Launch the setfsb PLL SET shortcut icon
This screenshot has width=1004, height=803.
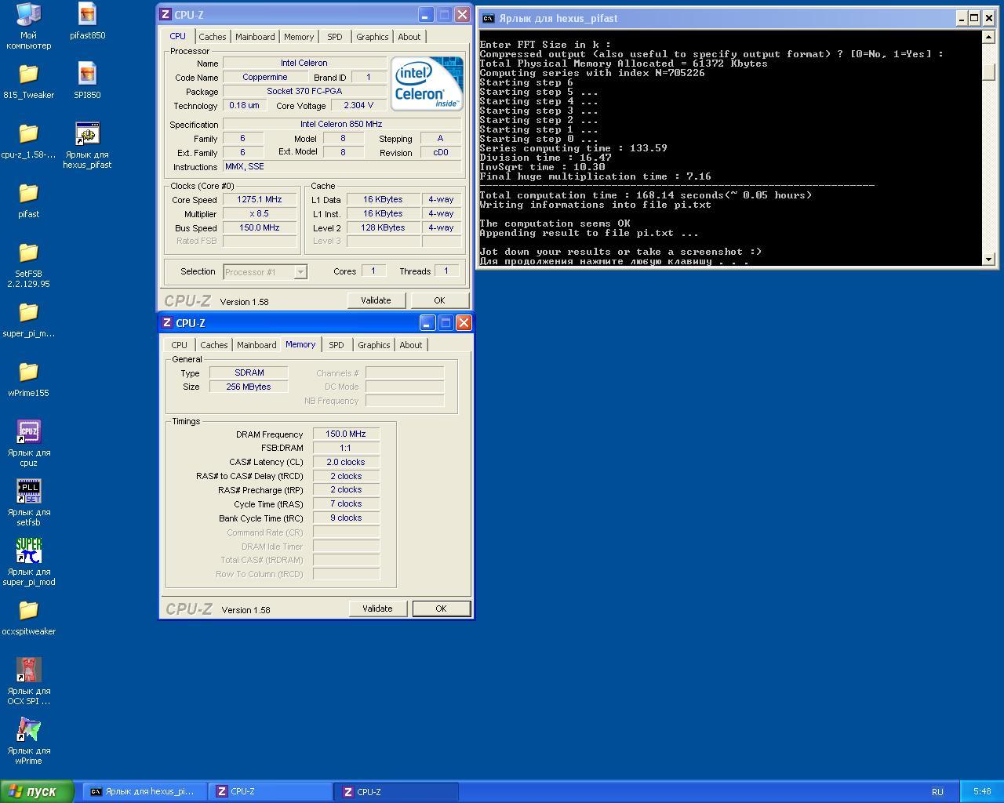coord(28,503)
